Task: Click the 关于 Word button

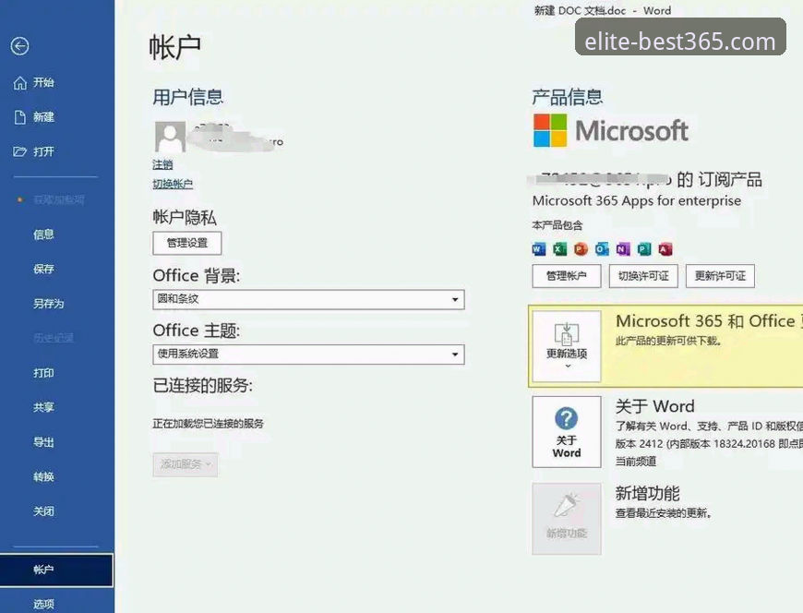Action: (x=567, y=432)
